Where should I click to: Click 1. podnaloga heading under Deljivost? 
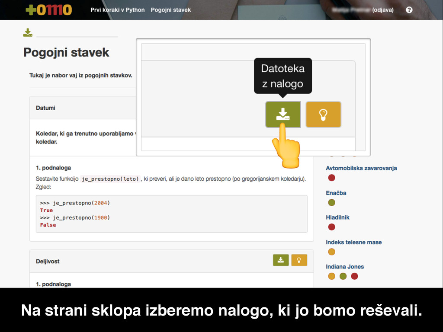coord(53,284)
